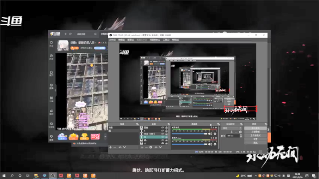Screen dimensions: 319x179
Task: Open the 麦克风/Aux audio settings gear
Action: point(215,144)
